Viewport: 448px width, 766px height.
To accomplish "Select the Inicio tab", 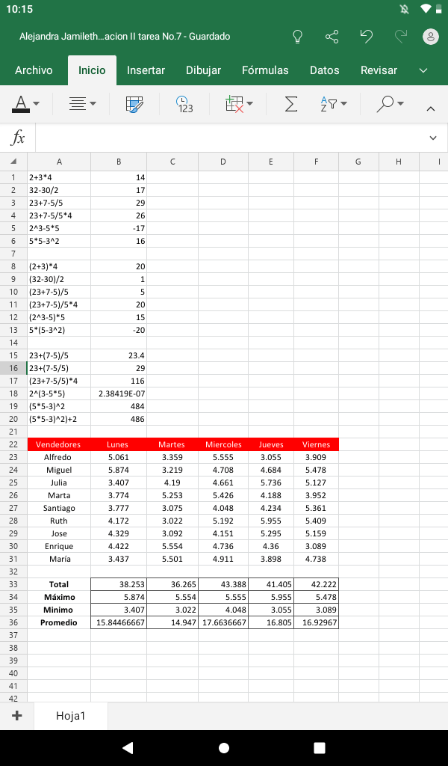I will pyautogui.click(x=92, y=70).
